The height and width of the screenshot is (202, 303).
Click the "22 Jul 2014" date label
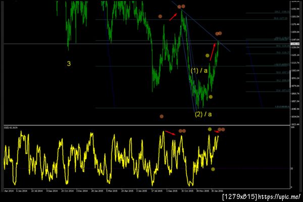point(37,191)
